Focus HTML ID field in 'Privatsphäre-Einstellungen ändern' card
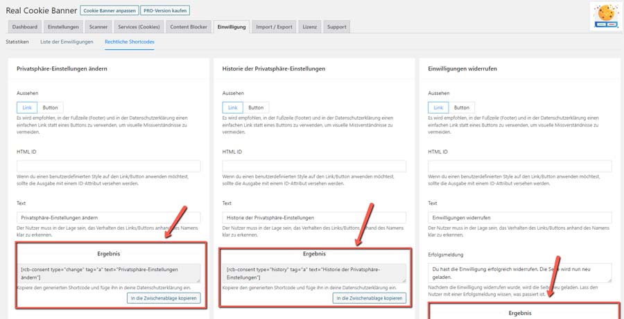The height and width of the screenshot is (319, 624). [x=109, y=166]
